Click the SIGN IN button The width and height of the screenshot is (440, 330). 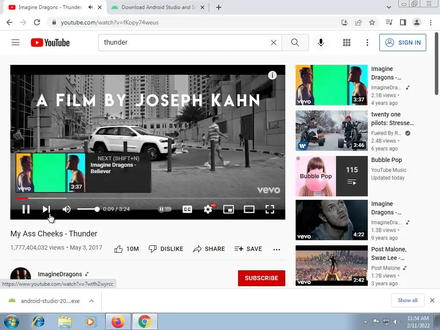click(x=403, y=43)
